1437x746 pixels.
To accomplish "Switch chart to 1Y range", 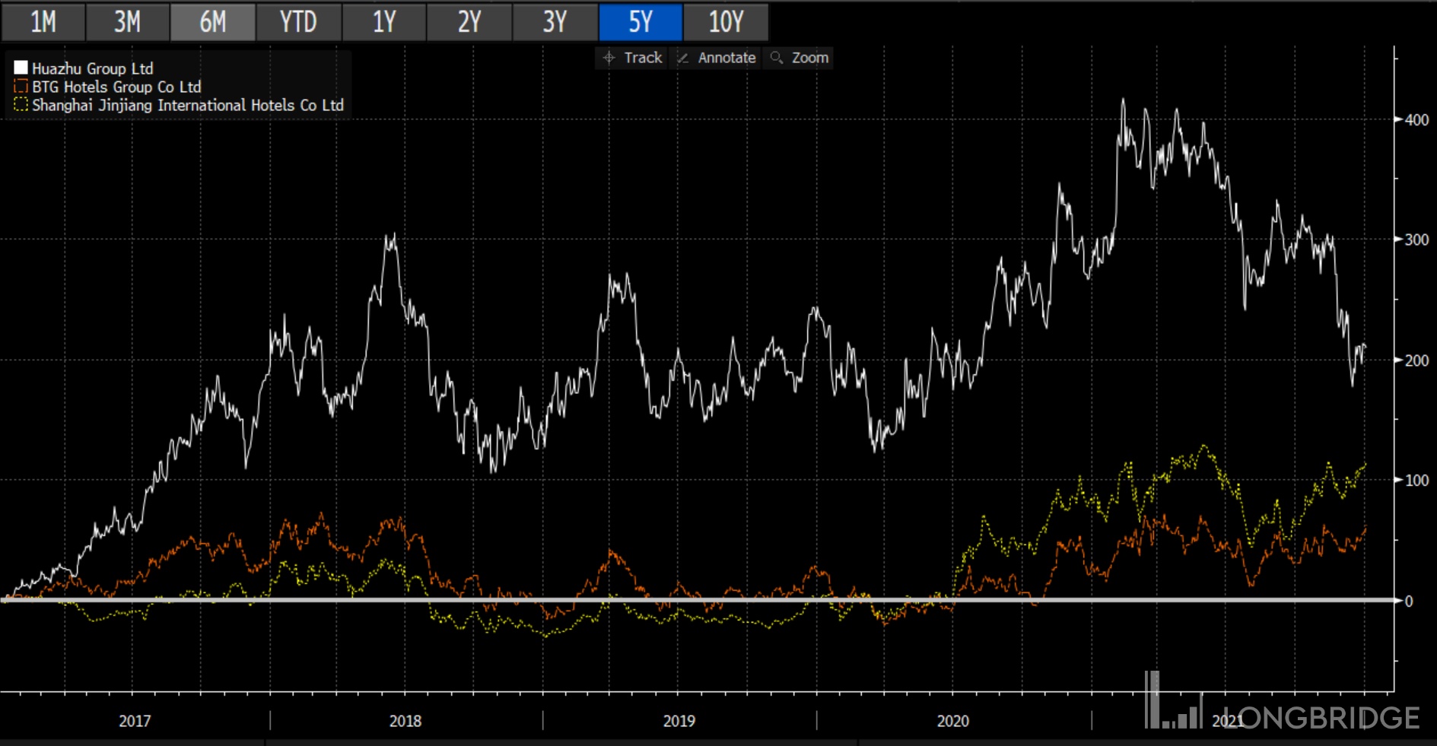I will 383,22.
